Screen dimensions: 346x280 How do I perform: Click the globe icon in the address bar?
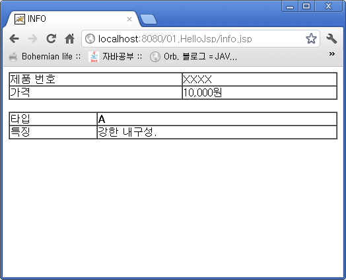coord(90,39)
